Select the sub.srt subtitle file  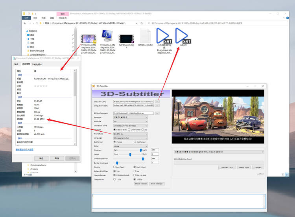click(183, 36)
